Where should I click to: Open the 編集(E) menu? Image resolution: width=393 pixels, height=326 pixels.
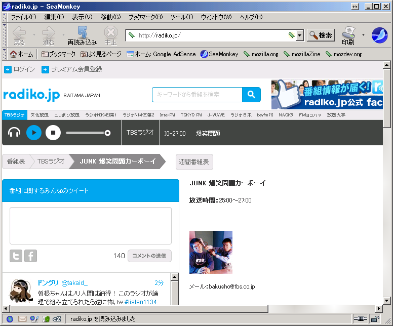tap(54, 17)
